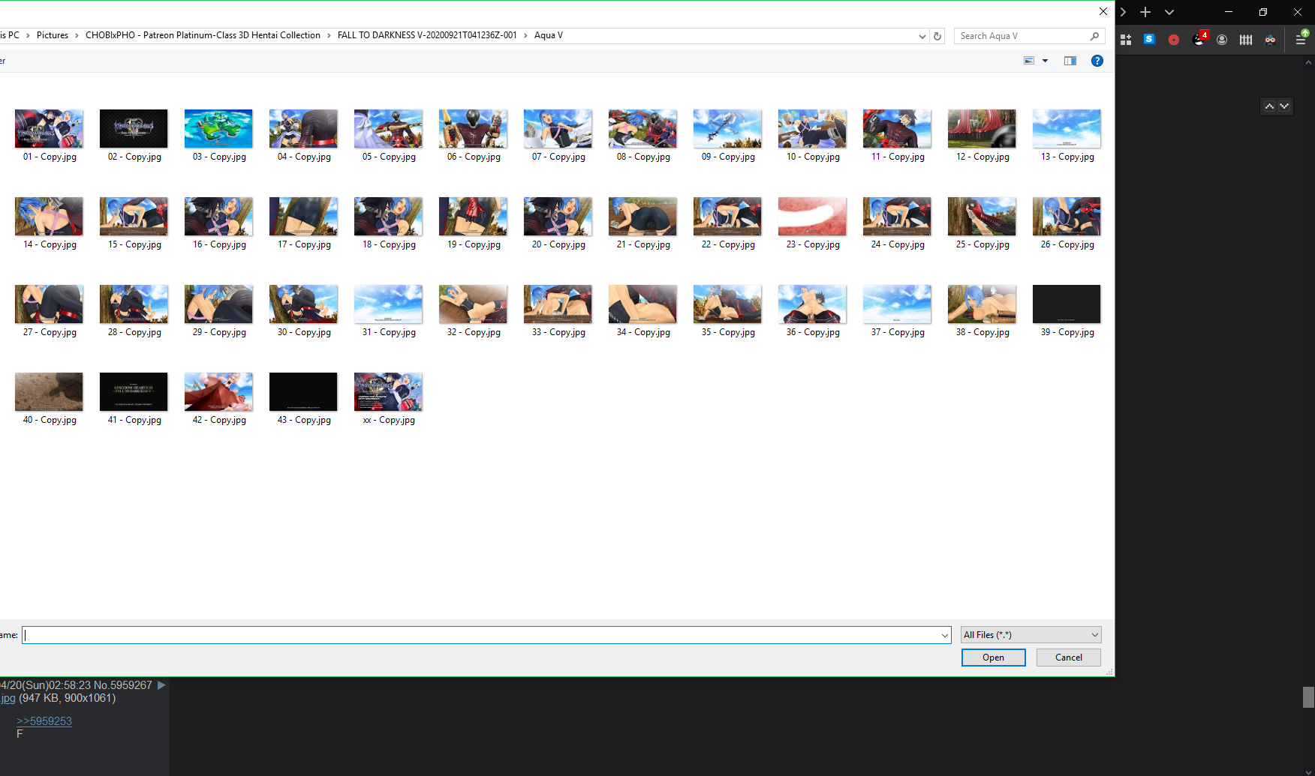Open the browser hamburger menu with update badge
The image size is (1315, 776).
coord(1301,39)
